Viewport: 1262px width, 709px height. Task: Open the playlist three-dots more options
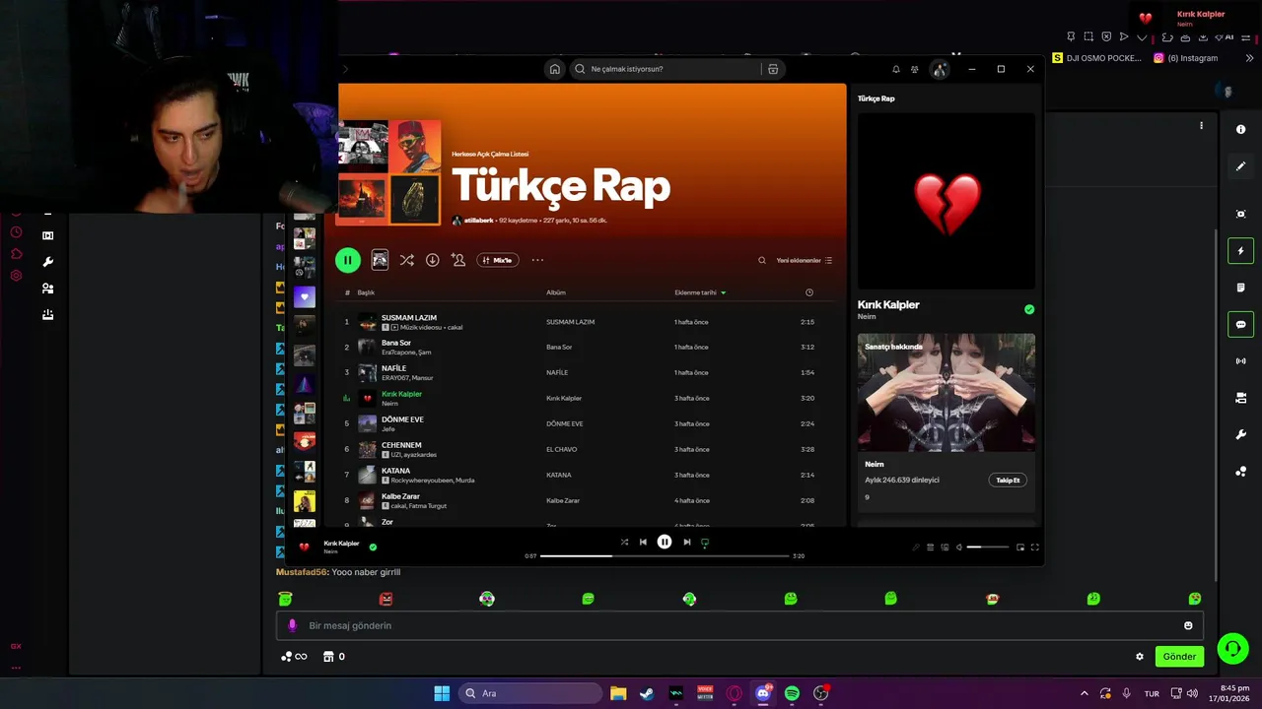(x=537, y=260)
